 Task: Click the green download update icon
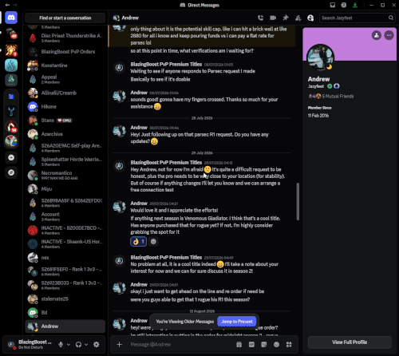coord(355,5)
